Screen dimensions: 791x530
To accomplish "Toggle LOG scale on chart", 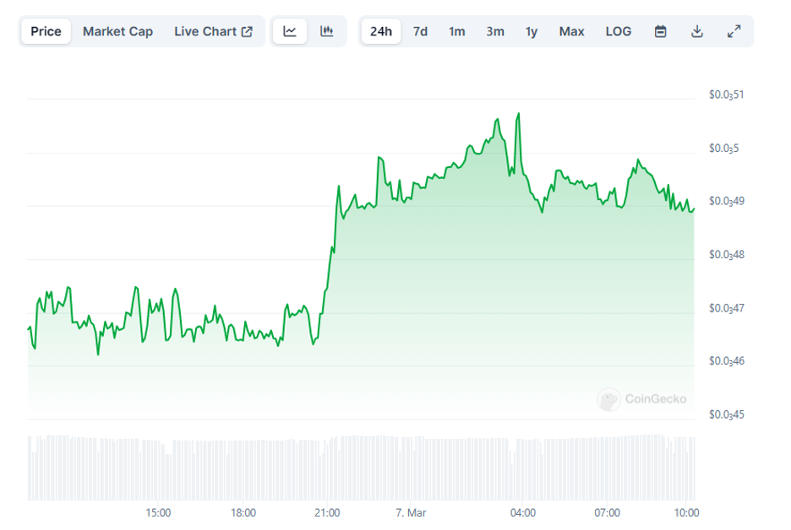I will pyautogui.click(x=618, y=31).
